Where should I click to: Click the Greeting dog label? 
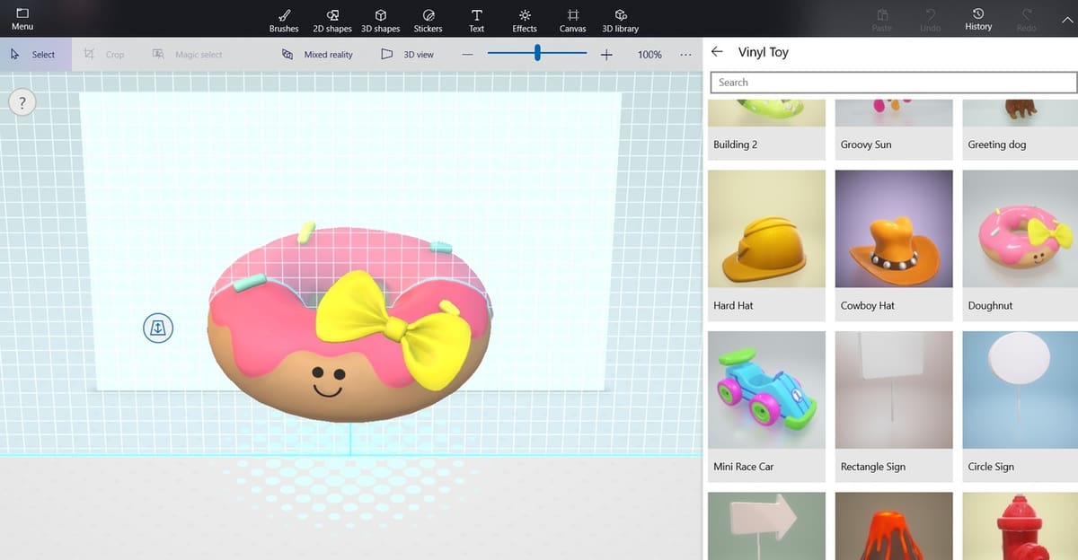point(996,144)
